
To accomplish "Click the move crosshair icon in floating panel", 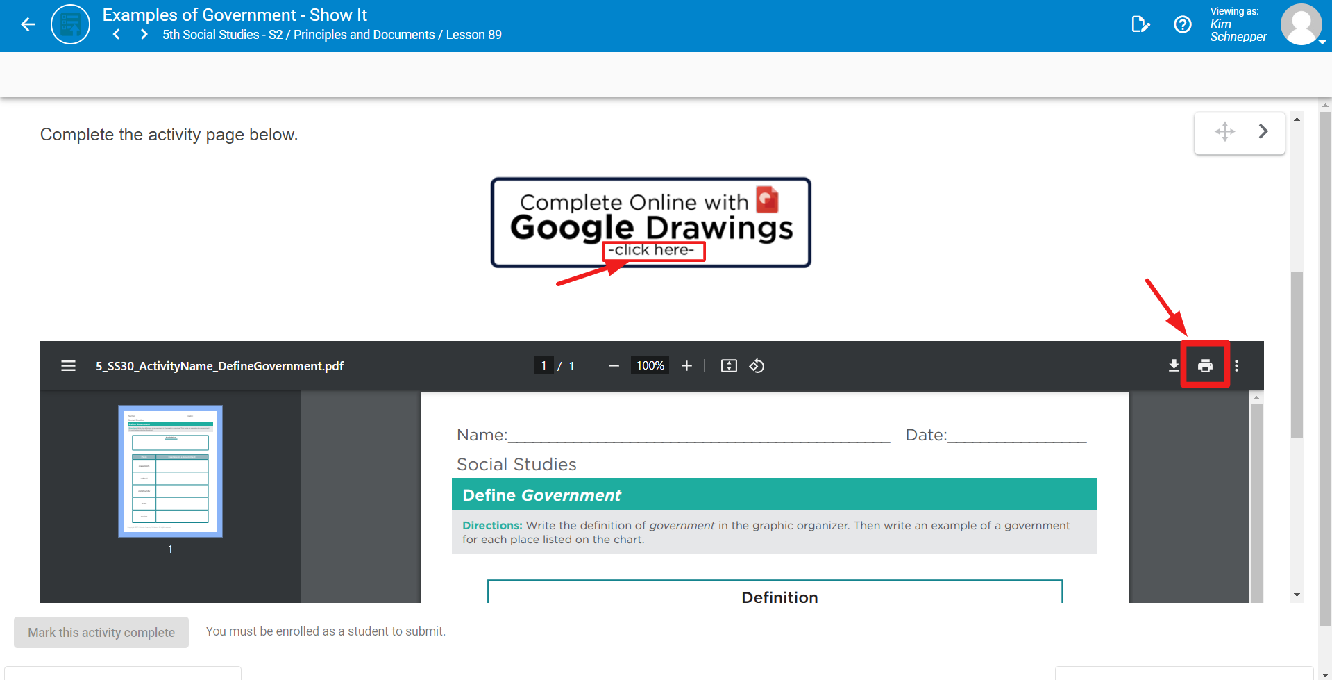I will 1224,131.
